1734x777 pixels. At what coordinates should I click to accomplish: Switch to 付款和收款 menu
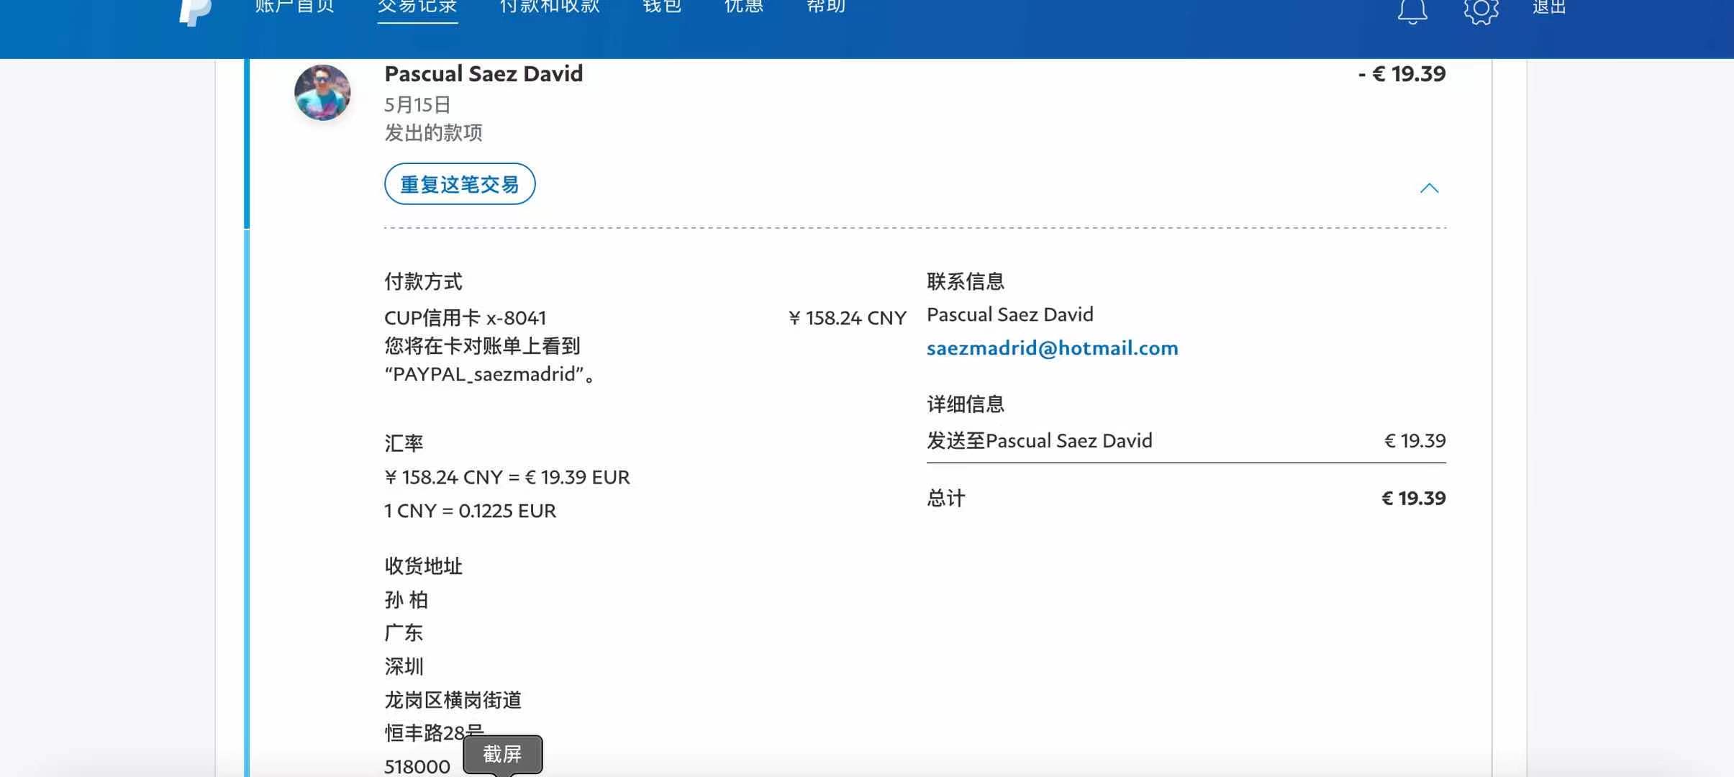(550, 7)
